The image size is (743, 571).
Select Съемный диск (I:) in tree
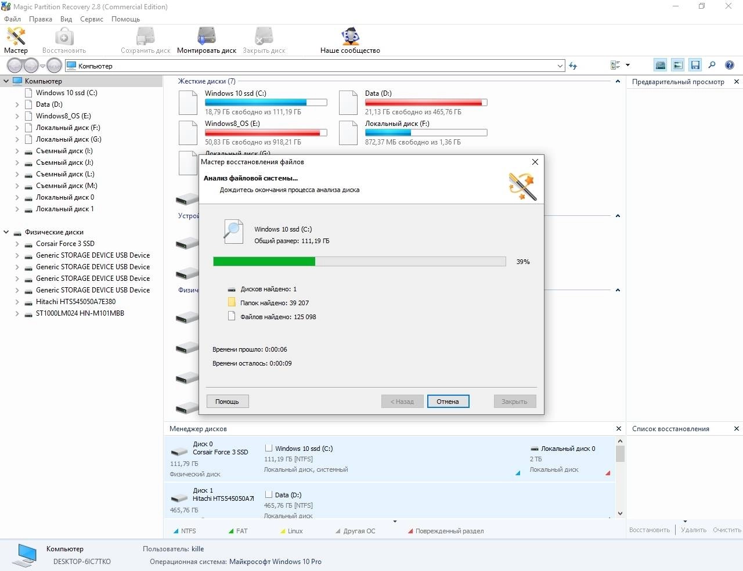tap(64, 151)
